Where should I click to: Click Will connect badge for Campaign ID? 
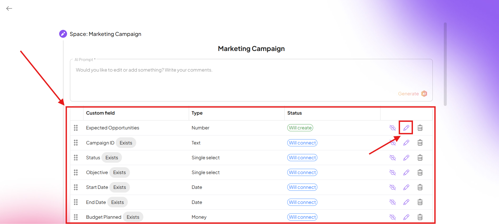point(302,143)
